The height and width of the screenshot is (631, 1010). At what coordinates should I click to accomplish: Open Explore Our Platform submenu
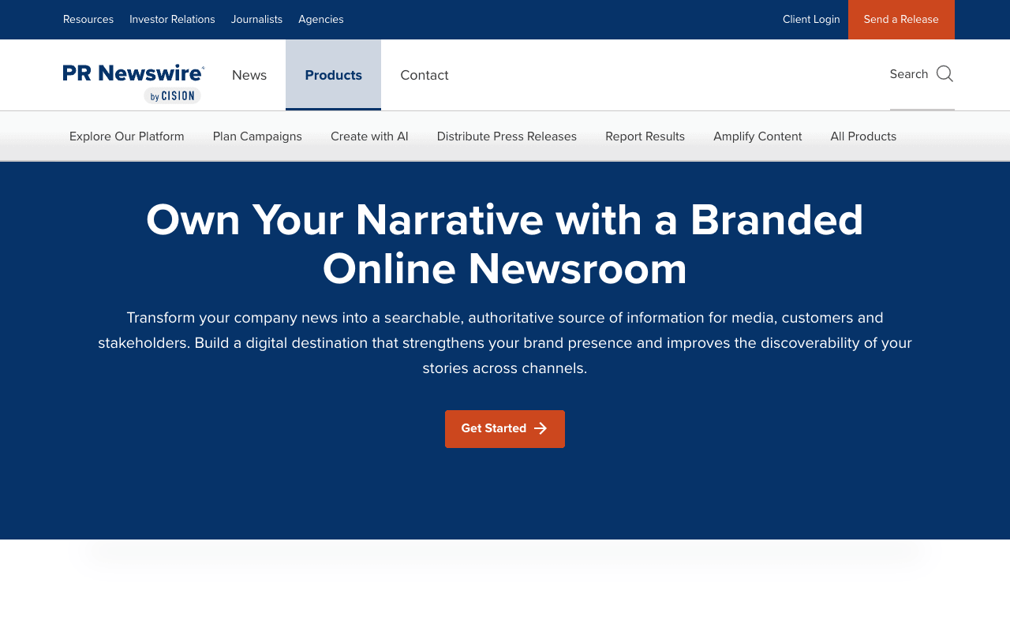[x=127, y=136]
